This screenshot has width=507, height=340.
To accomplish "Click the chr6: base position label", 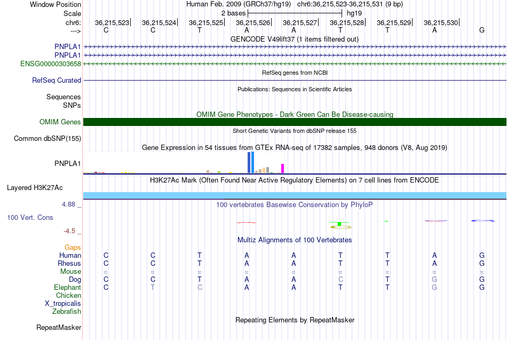I will pos(73,22).
